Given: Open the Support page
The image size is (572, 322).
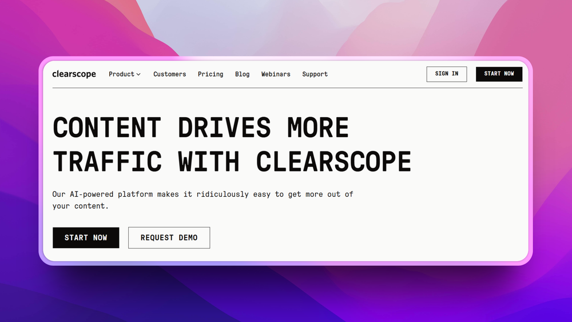Looking at the screenshot, I should click(315, 74).
